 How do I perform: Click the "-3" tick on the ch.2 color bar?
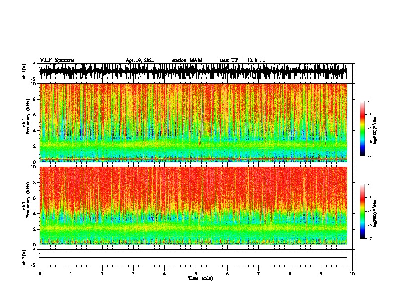pyautogui.click(x=370, y=184)
